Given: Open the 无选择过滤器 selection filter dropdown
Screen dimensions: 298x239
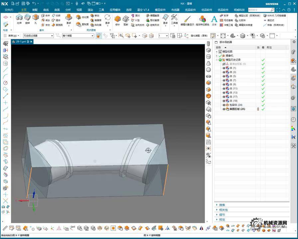Looking at the screenshot, I should tap(38, 36).
